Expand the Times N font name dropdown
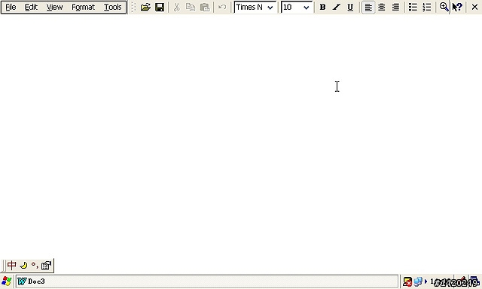 tap(270, 8)
